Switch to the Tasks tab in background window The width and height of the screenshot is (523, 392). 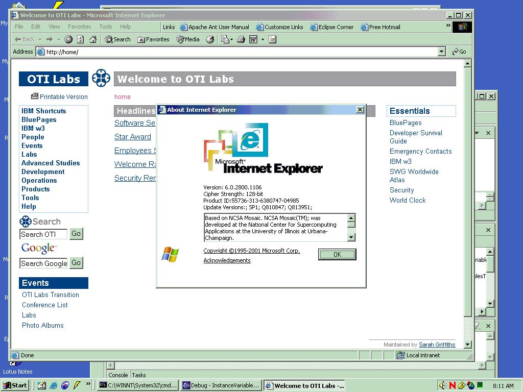[x=139, y=375]
